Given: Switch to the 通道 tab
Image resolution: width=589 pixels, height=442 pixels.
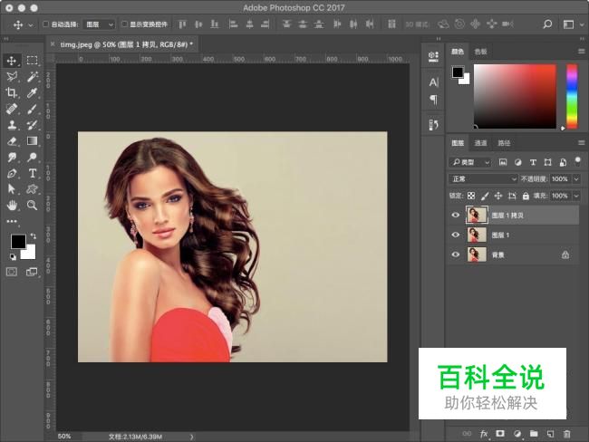Looking at the screenshot, I should tap(480, 143).
